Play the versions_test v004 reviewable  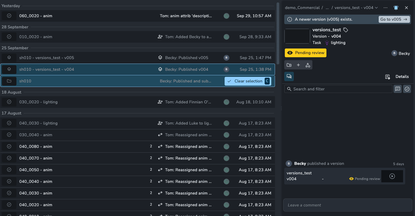click(392, 176)
